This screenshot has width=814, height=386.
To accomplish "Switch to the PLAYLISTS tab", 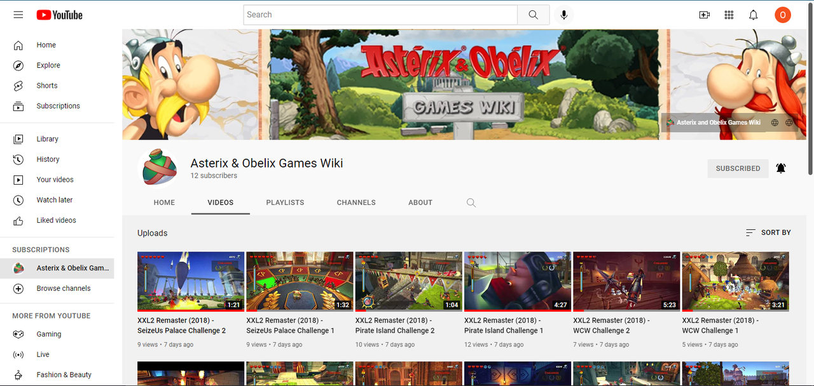I will click(x=285, y=203).
